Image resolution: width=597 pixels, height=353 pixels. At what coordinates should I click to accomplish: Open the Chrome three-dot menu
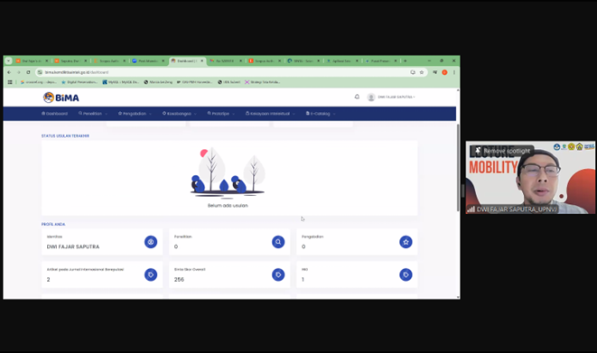pos(453,72)
